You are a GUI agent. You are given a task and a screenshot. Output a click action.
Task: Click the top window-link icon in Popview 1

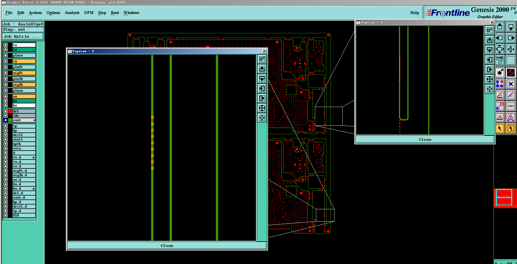[x=490, y=30]
